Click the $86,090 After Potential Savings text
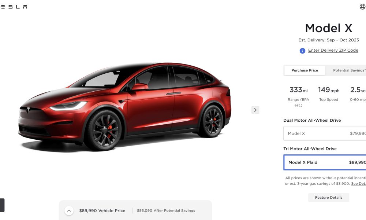The image size is (366, 220). (166, 210)
